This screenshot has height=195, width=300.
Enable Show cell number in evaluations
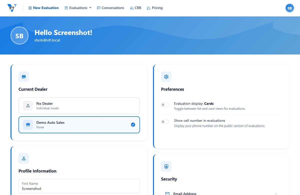tap(165, 122)
